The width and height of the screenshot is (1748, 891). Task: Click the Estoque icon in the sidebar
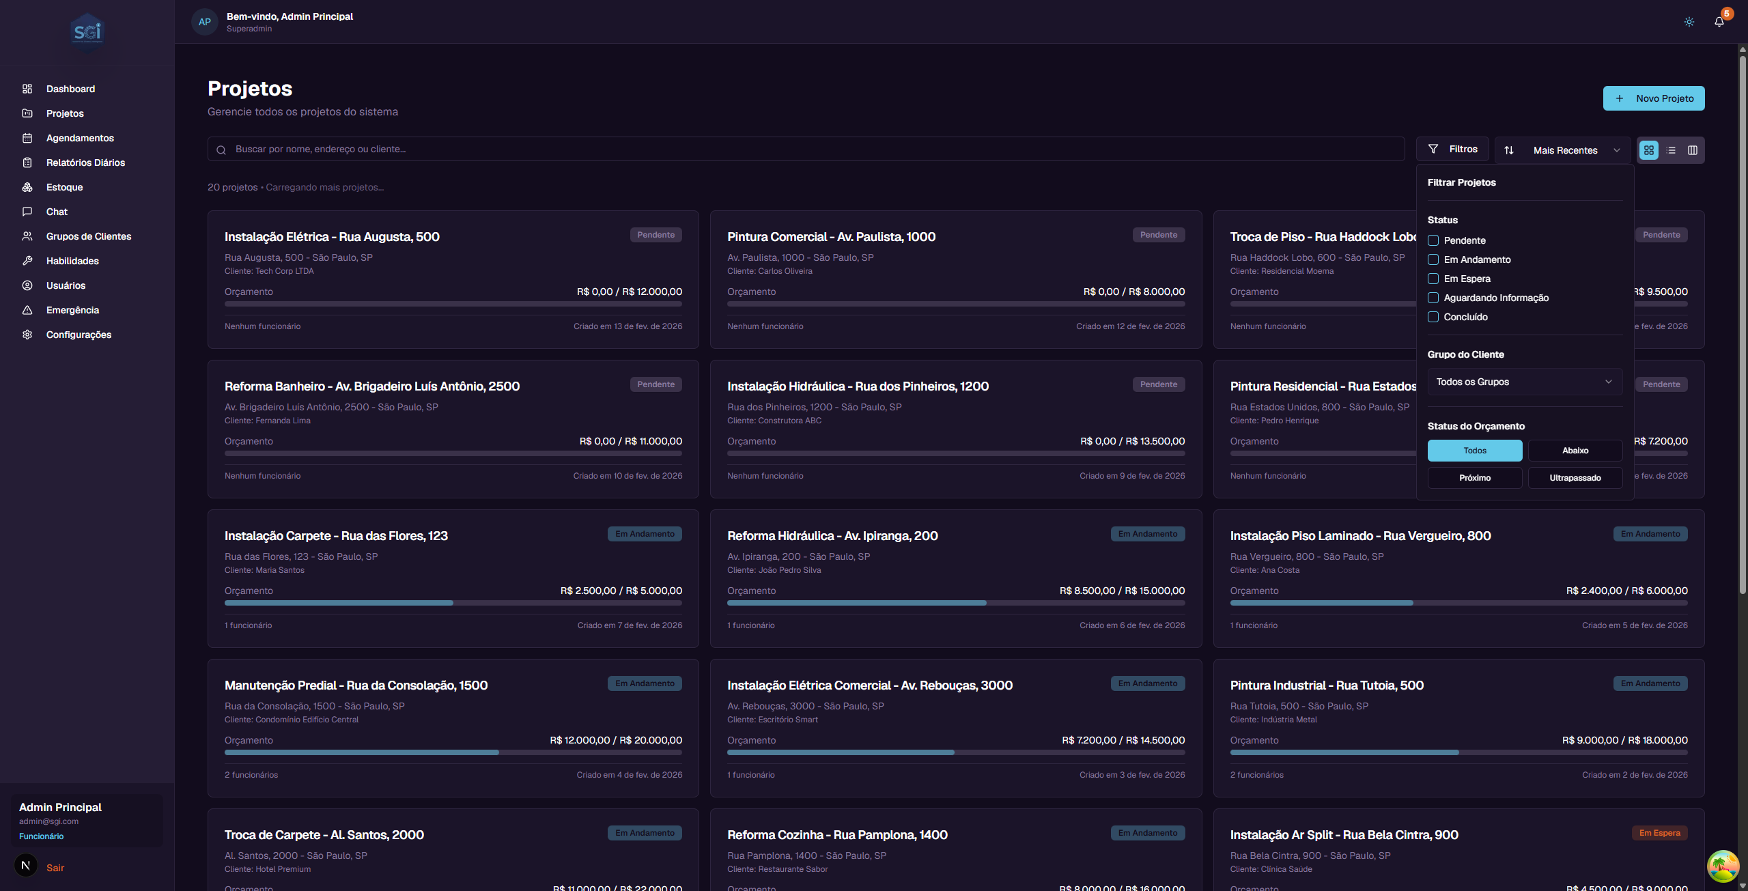[27, 187]
